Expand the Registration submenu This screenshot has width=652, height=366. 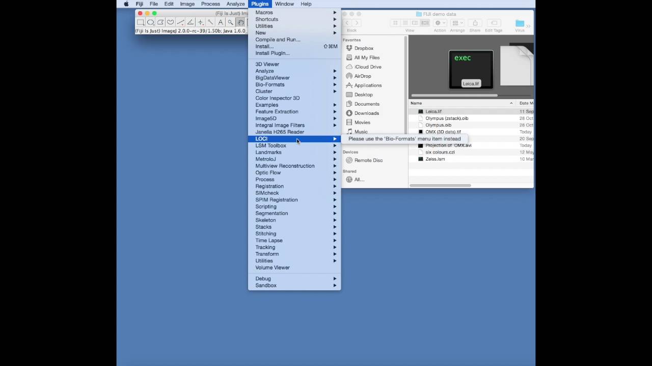(x=294, y=186)
